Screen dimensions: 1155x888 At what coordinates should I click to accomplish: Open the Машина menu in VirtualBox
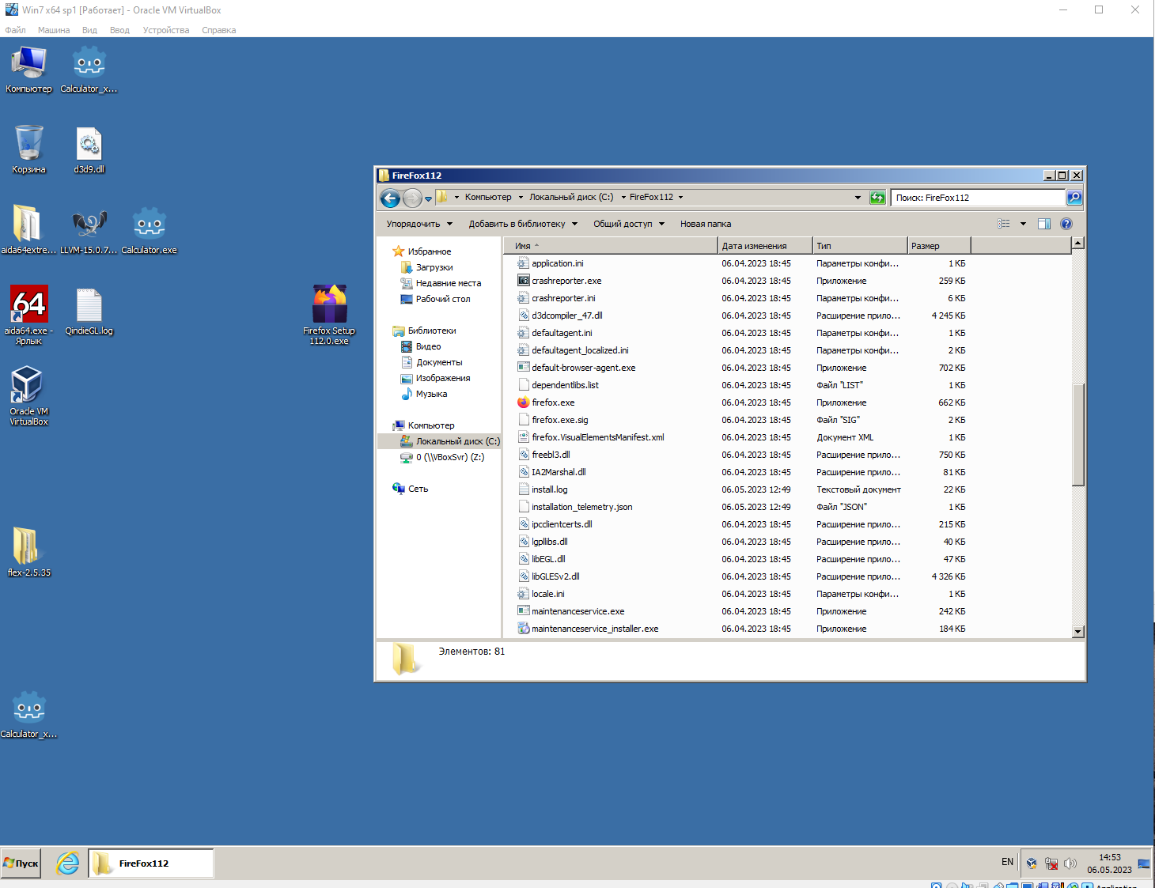point(54,30)
